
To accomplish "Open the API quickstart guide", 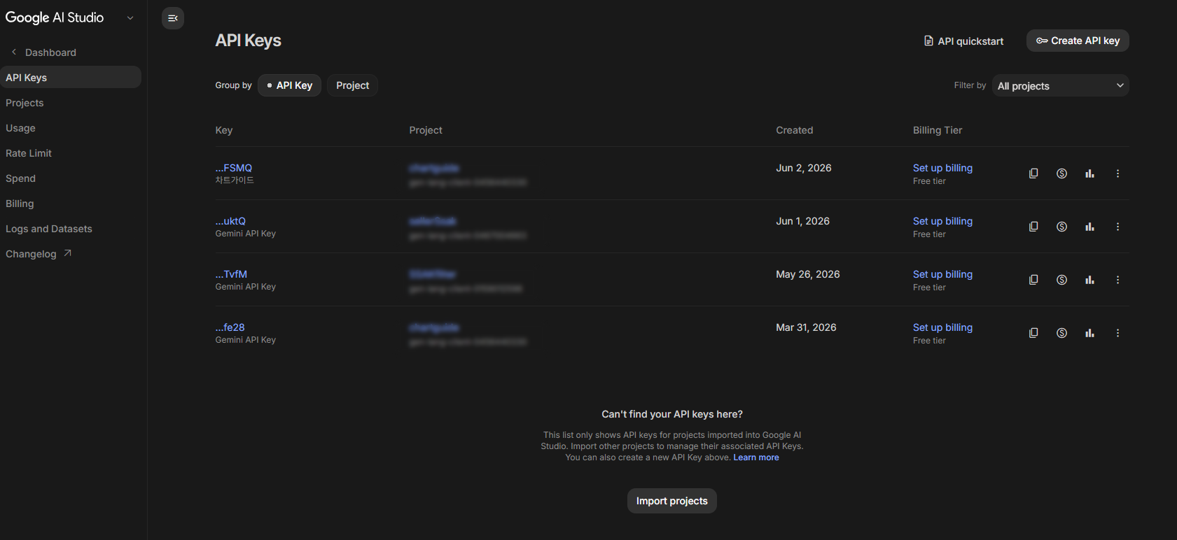I will tap(963, 41).
